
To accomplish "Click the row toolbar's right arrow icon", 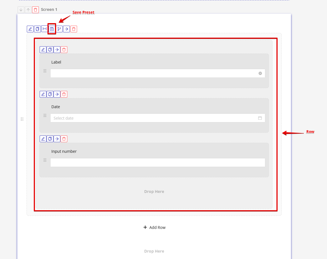I will (66, 29).
